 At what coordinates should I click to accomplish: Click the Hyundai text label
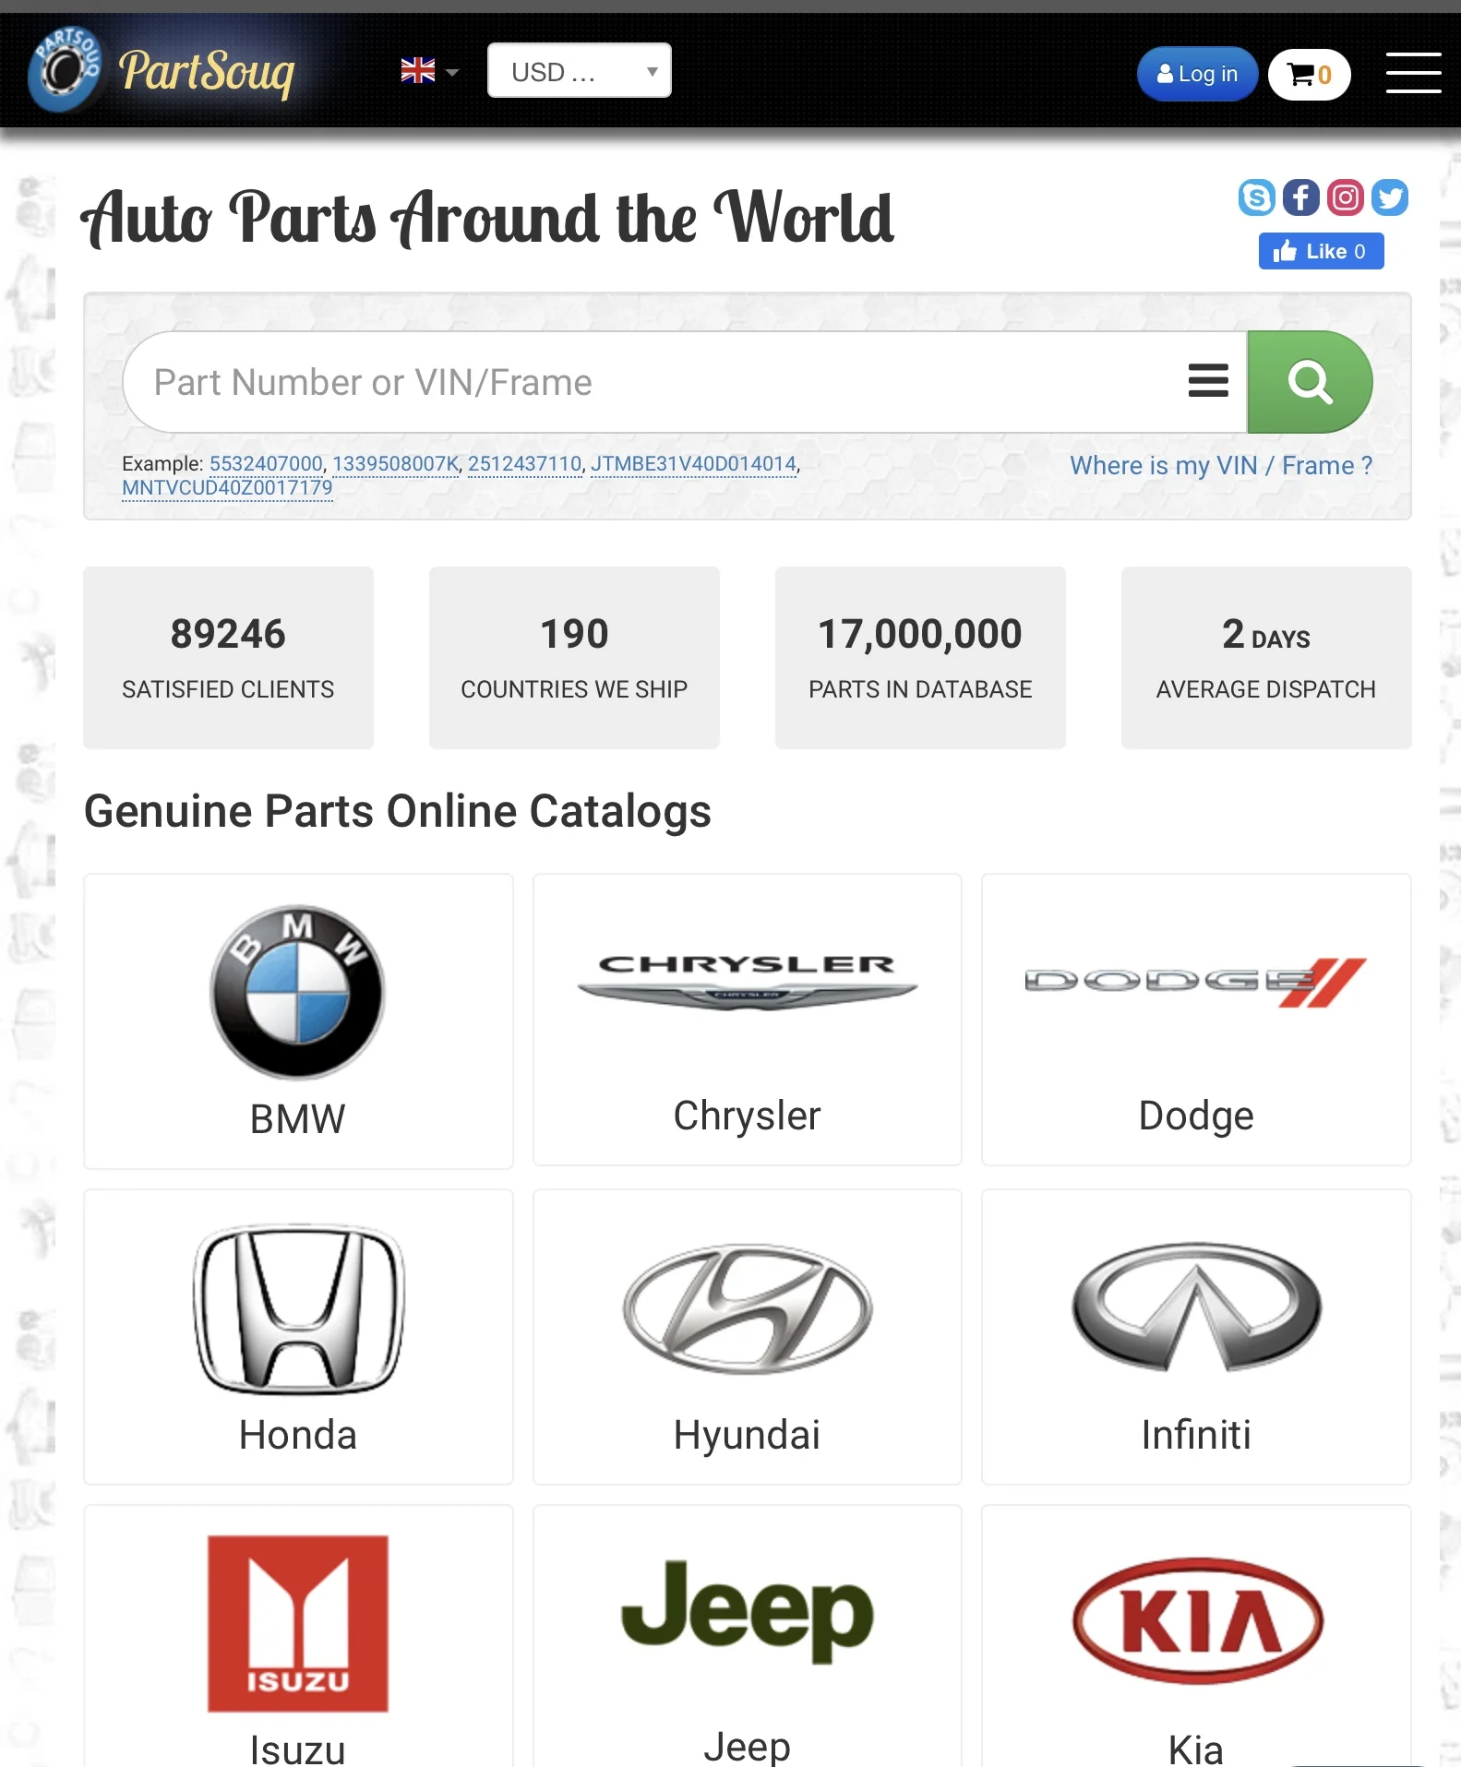click(x=747, y=1436)
